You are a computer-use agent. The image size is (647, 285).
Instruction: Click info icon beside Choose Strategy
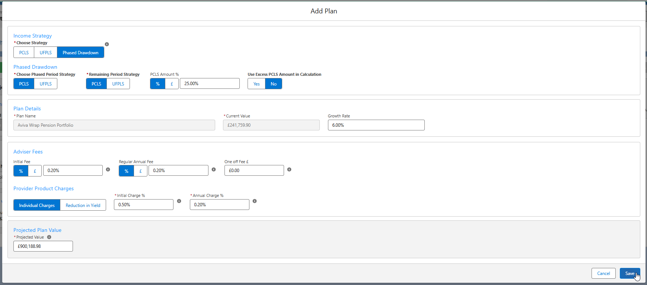point(107,44)
